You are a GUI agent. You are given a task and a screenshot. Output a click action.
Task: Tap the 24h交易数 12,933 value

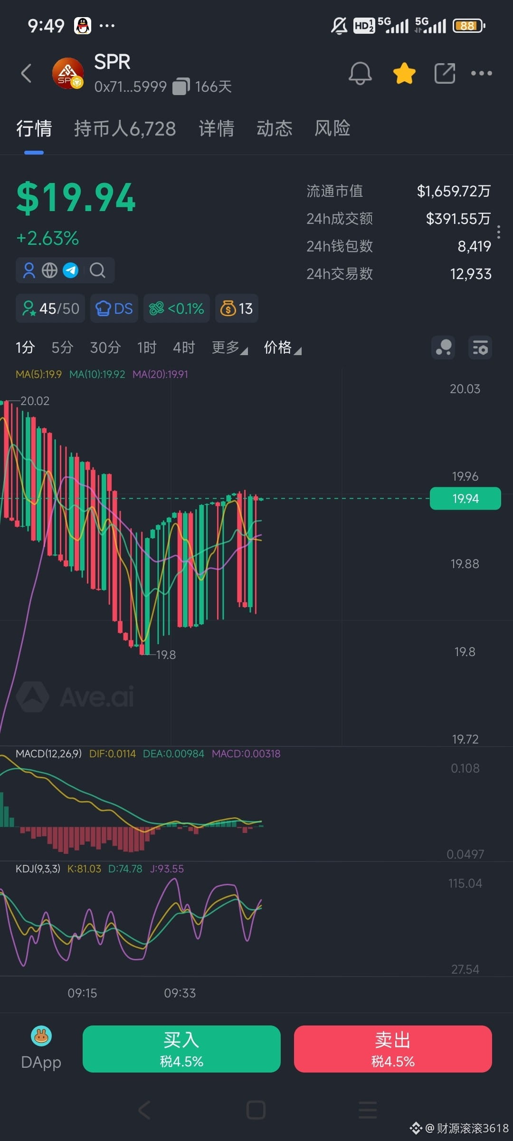coord(471,274)
